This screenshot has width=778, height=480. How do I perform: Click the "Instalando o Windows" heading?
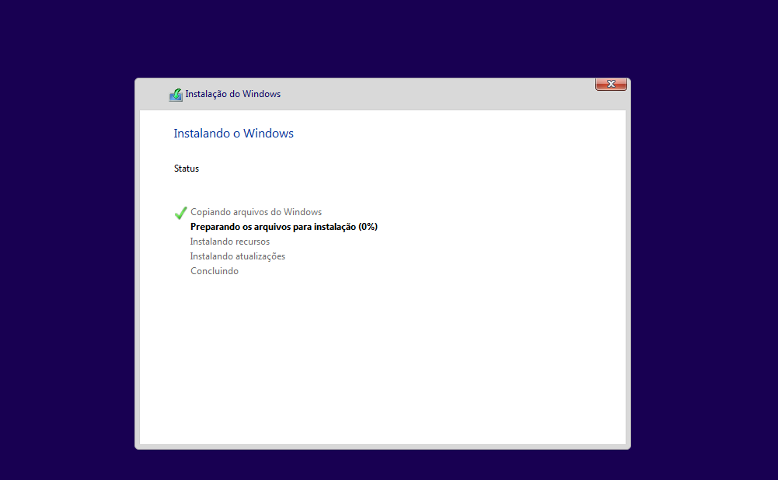click(233, 134)
